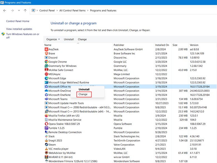
Task: Click the Mozilla Firefox icon
Action: [46, 116]
